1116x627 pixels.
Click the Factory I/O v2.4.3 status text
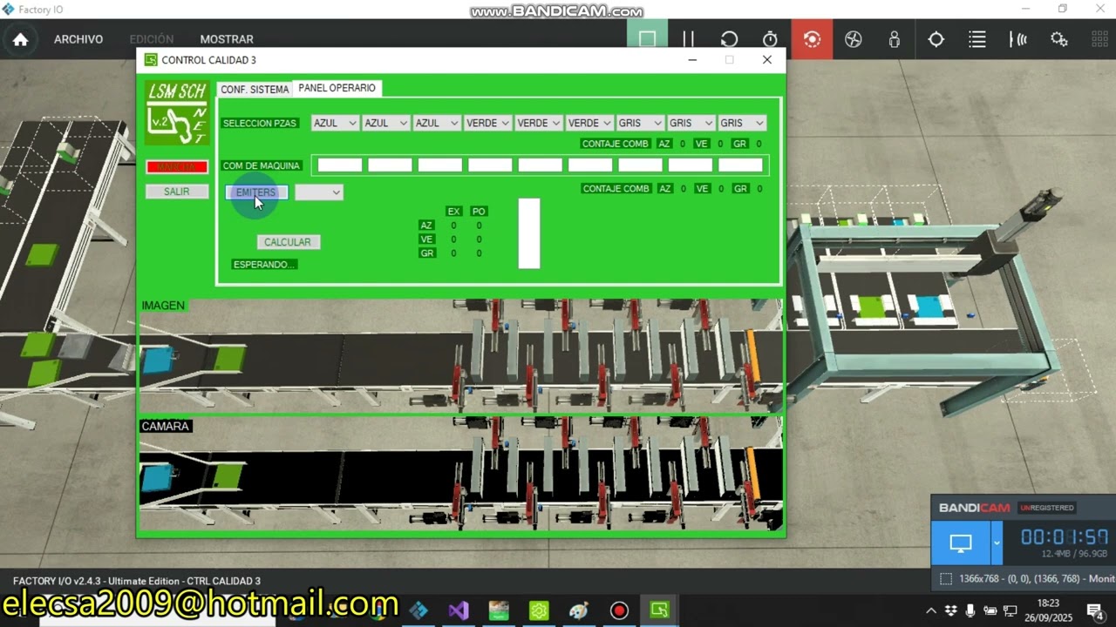[x=137, y=581]
